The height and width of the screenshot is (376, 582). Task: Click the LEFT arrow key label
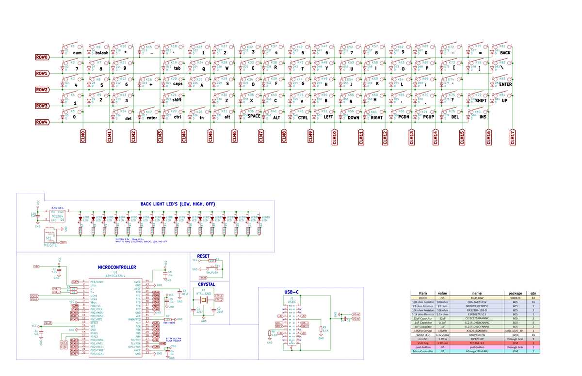pyautogui.click(x=328, y=117)
